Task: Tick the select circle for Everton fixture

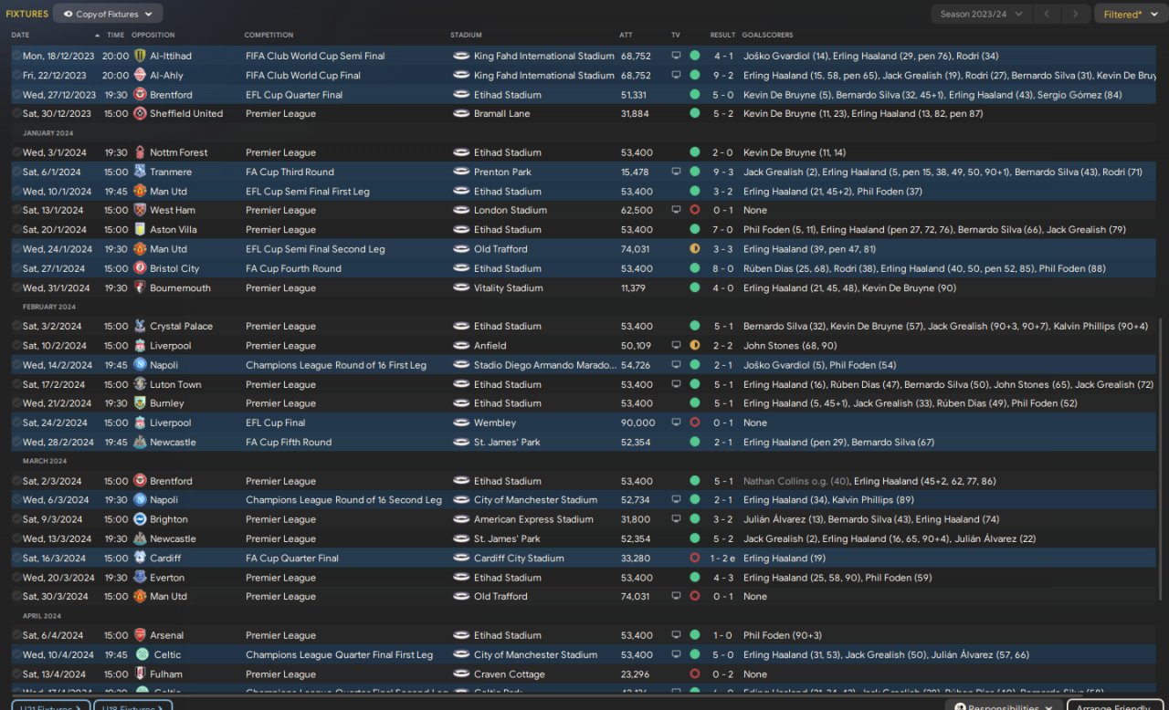Action: pos(16,578)
